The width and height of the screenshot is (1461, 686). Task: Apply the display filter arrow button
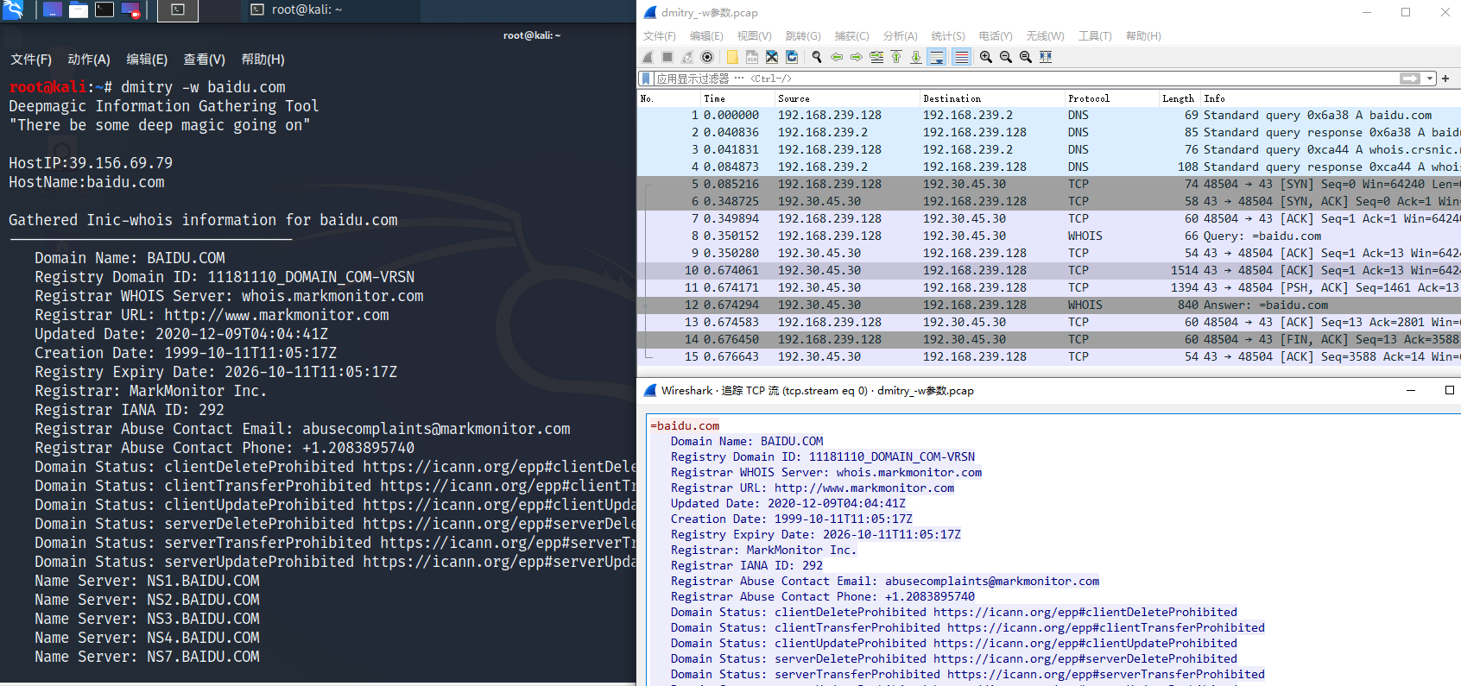coord(1410,79)
